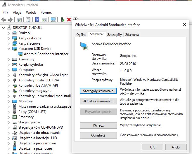This screenshot has height=154, width=192.
Task: Select Android Bootloader Interface in tree
Action: tap(46, 54)
